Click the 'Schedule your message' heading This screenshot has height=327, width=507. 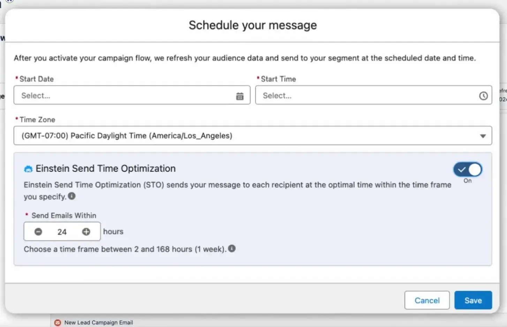[253, 25]
